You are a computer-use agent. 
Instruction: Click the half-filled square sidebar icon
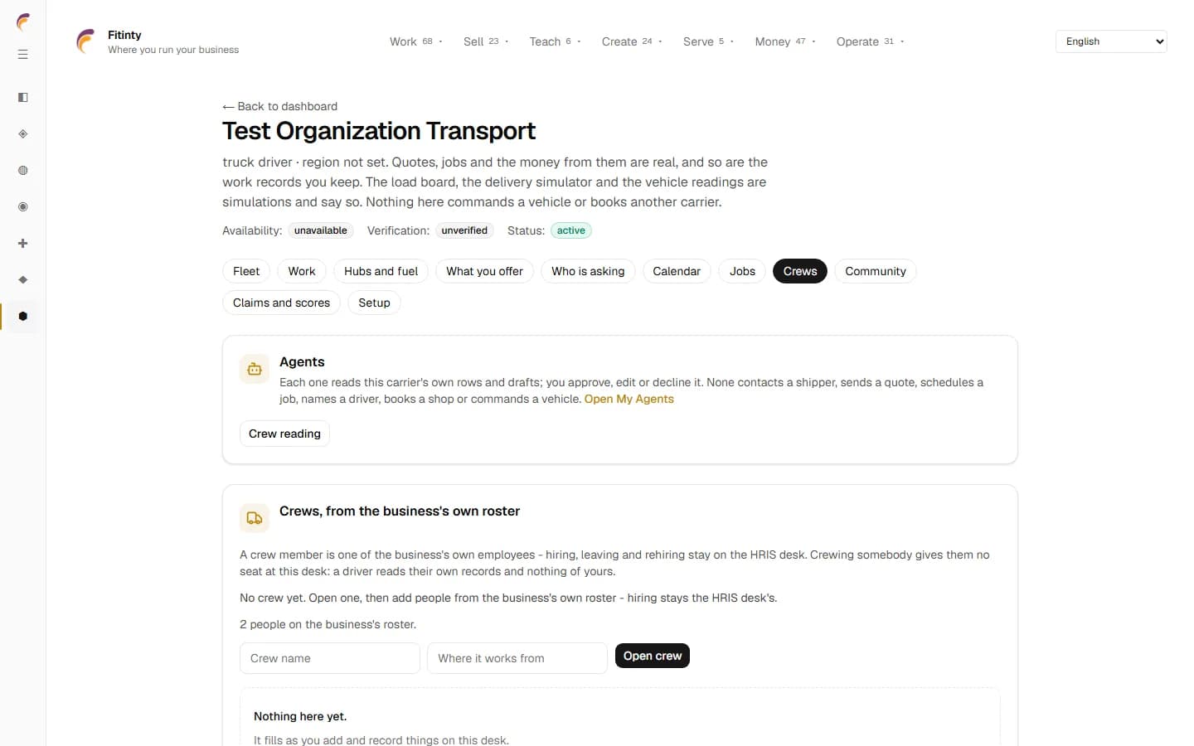(23, 98)
